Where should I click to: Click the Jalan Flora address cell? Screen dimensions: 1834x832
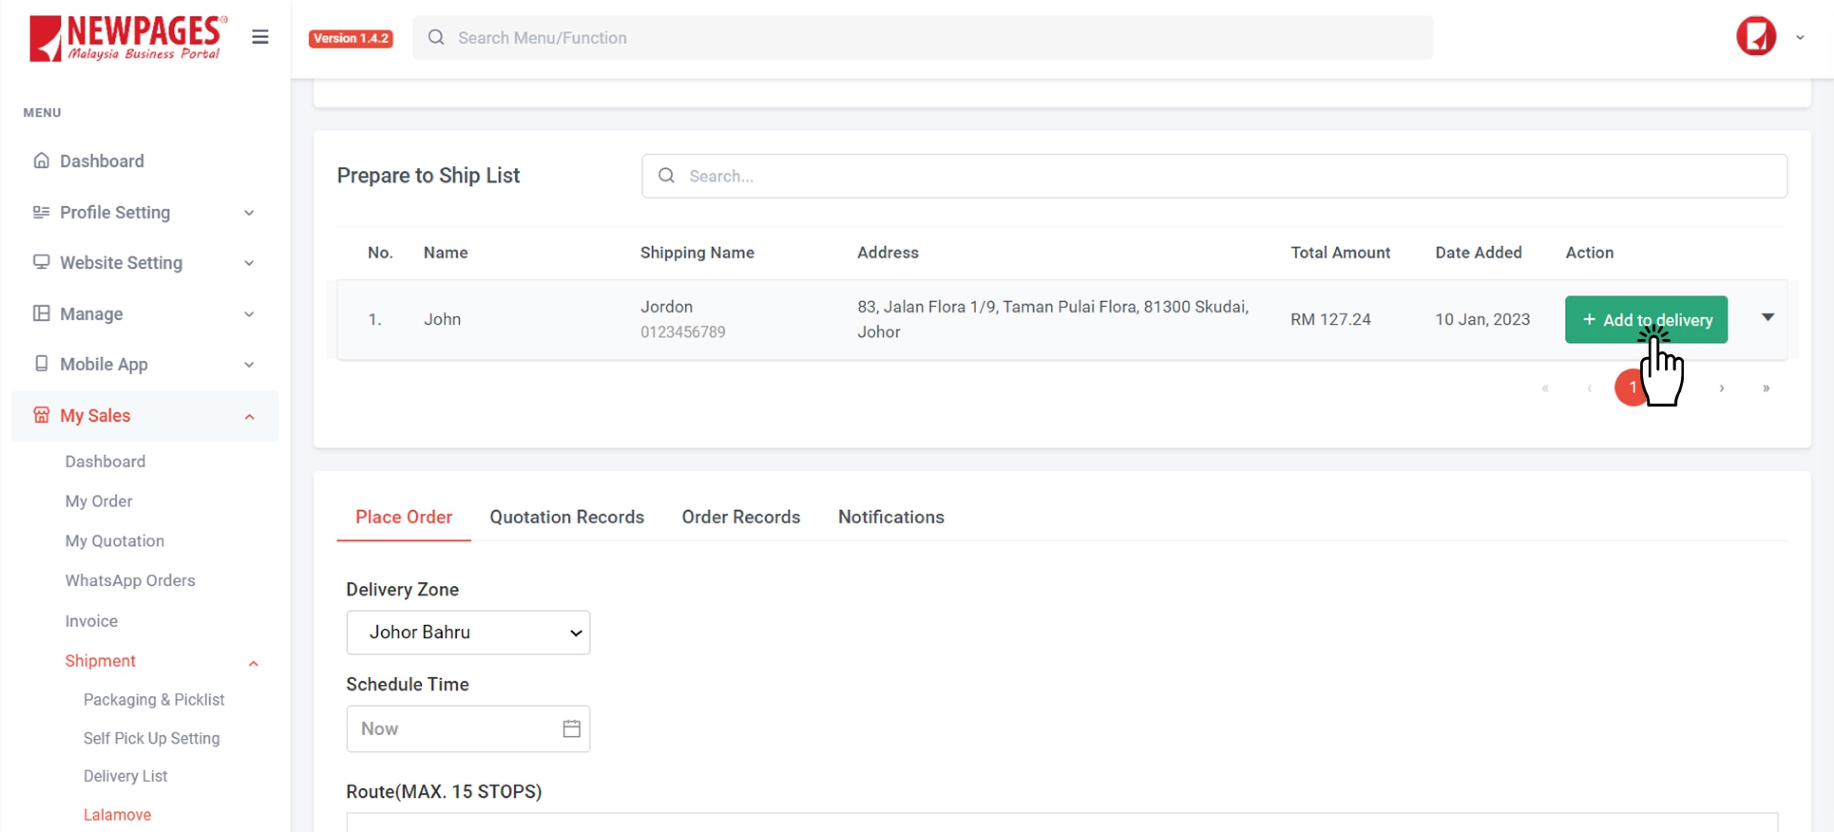tap(1053, 319)
